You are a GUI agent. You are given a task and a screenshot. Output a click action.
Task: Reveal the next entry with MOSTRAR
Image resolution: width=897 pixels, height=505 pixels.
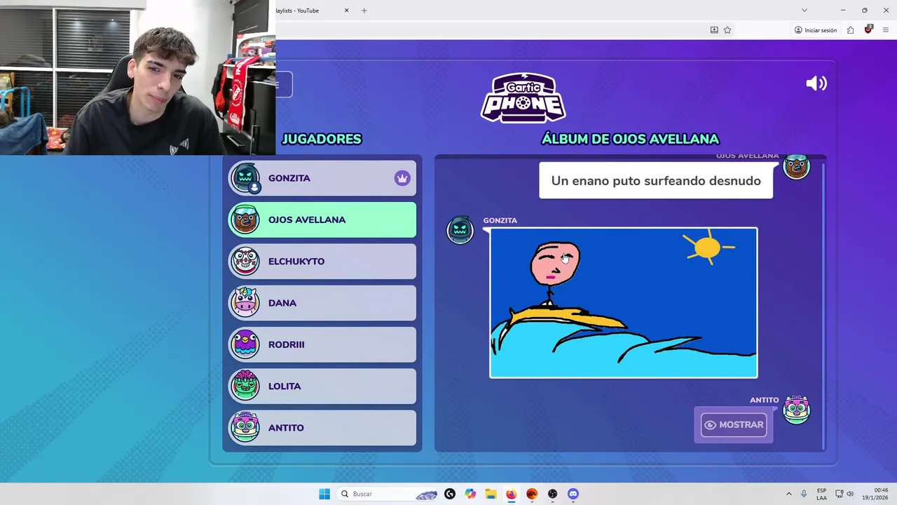[x=734, y=424]
